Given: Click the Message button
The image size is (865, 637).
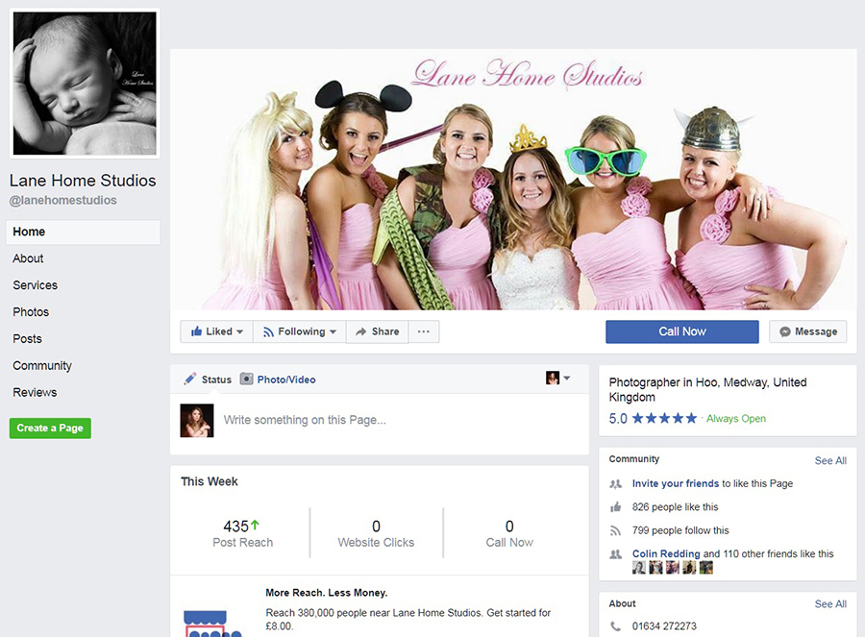Looking at the screenshot, I should [807, 331].
